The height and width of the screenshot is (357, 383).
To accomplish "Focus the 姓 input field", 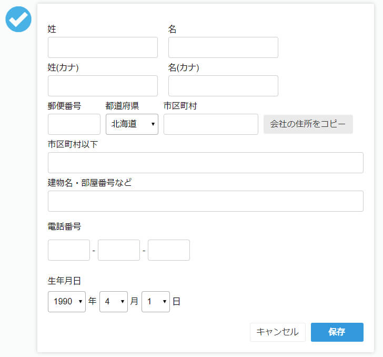I will click(103, 47).
